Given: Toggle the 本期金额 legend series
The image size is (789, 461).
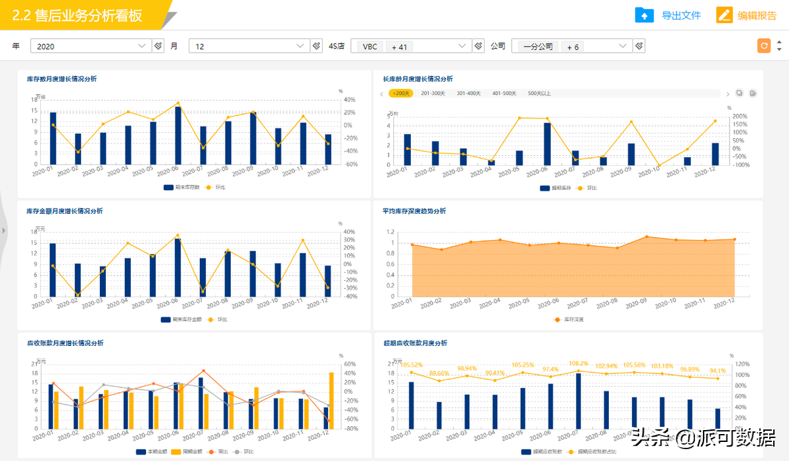Looking at the screenshot, I should [x=152, y=452].
